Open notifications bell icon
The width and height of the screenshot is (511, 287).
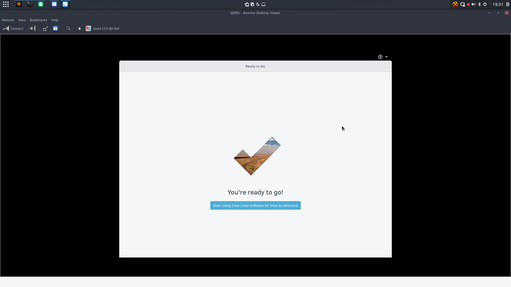coord(468,4)
